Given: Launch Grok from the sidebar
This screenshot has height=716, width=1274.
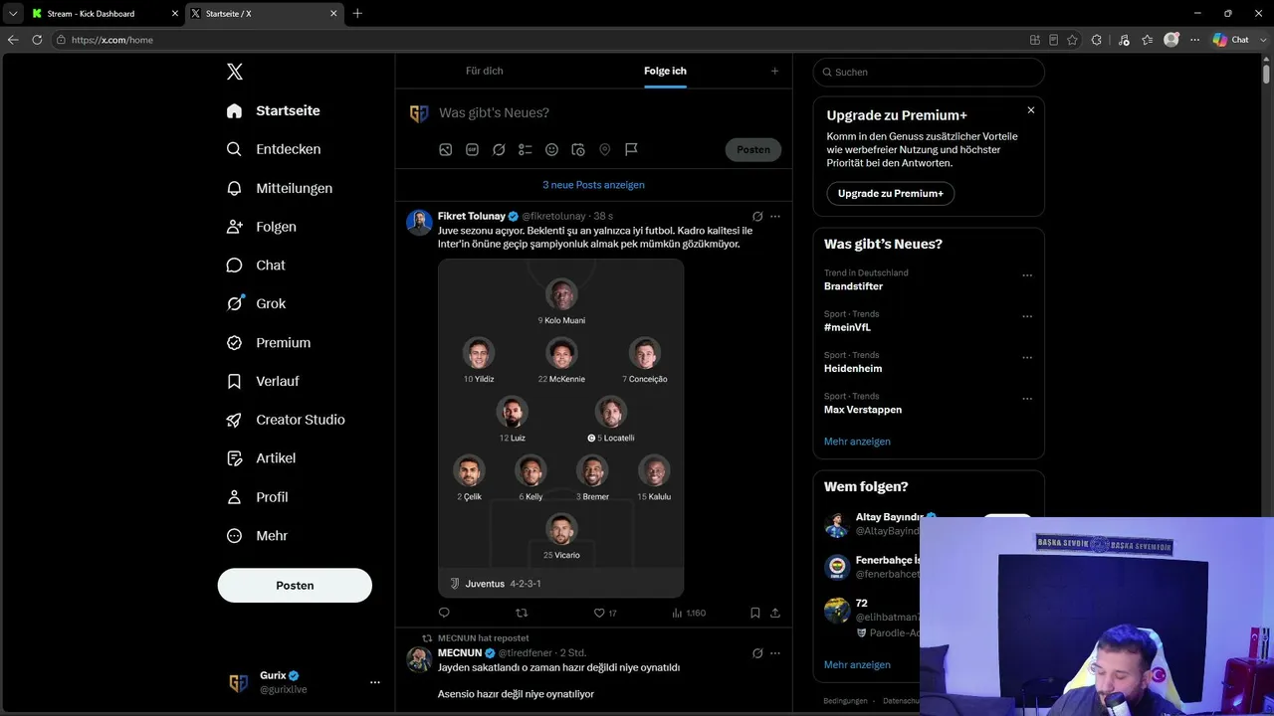Looking at the screenshot, I should click(256, 304).
